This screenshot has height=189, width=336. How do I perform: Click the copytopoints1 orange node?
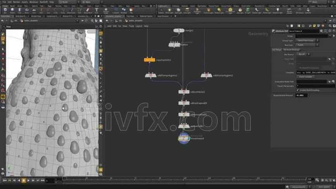pyautogui.click(x=149, y=60)
